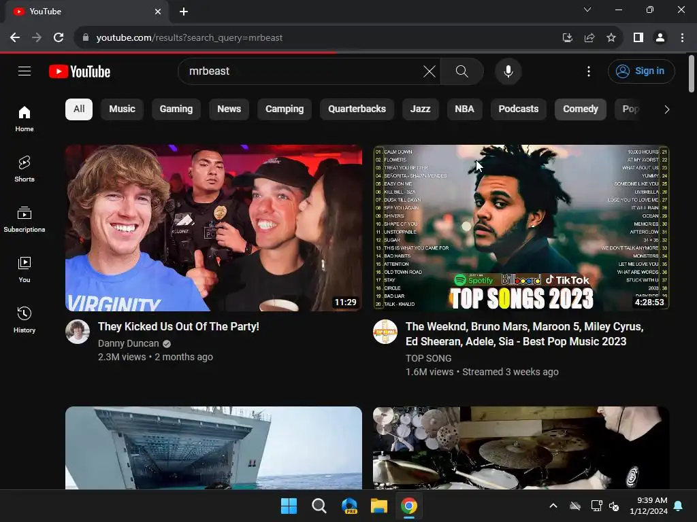
Task: Open the Top Songs 2023 thumbnail
Action: click(521, 228)
